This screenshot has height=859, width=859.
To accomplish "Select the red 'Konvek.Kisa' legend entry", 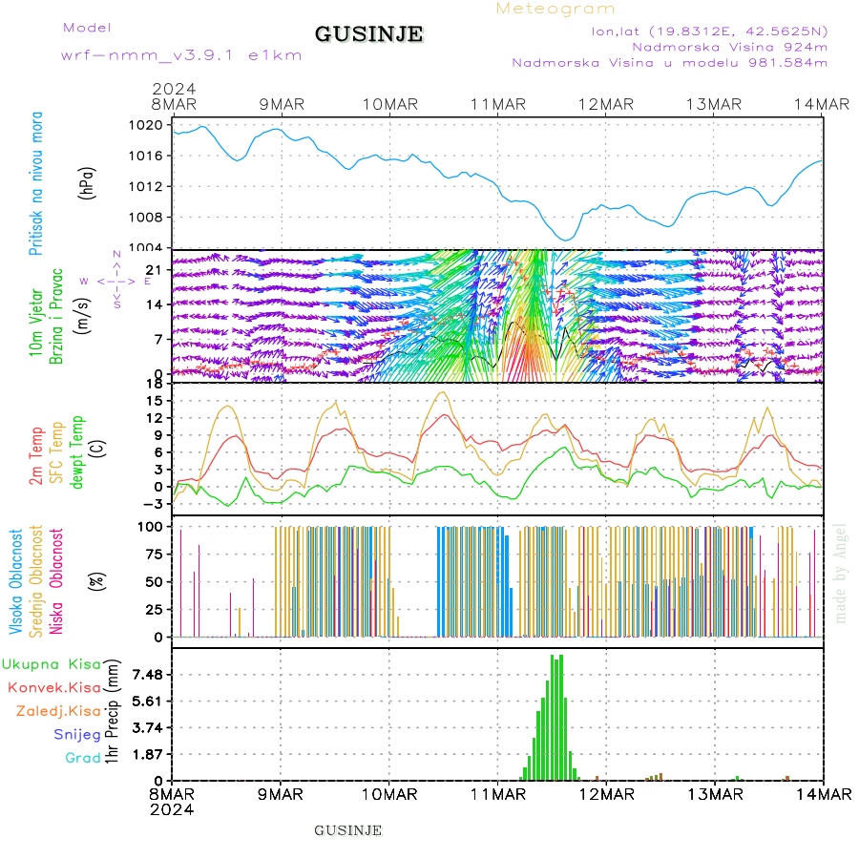I will [54, 687].
